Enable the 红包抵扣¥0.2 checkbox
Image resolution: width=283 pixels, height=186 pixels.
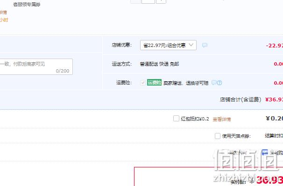(x=176, y=119)
